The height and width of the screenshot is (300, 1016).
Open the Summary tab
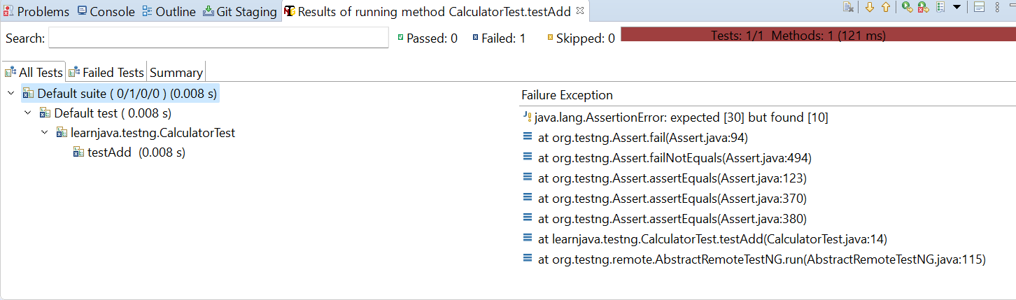pyautogui.click(x=176, y=72)
